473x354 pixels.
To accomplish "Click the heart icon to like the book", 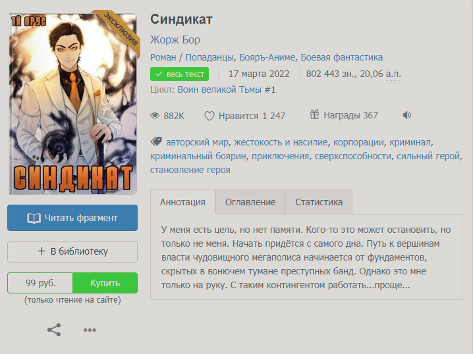I will click(209, 116).
